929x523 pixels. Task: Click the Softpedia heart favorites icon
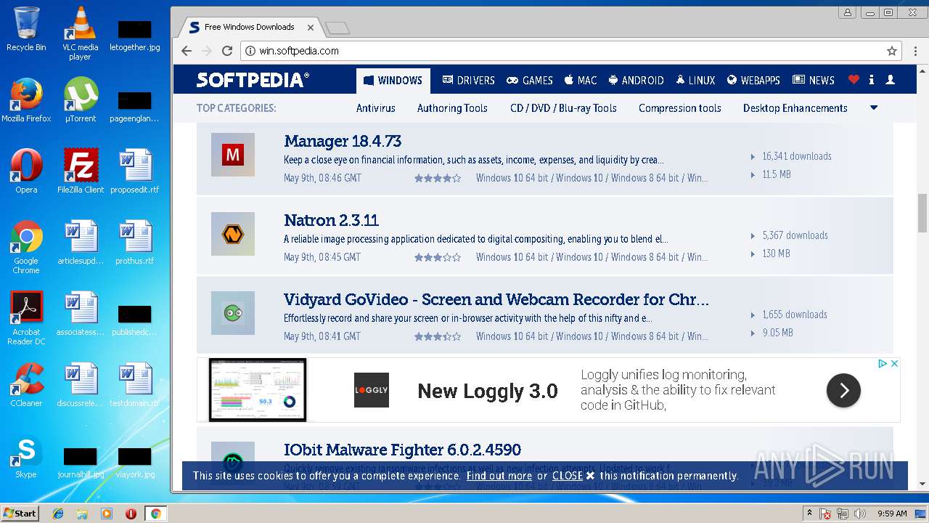click(x=854, y=80)
